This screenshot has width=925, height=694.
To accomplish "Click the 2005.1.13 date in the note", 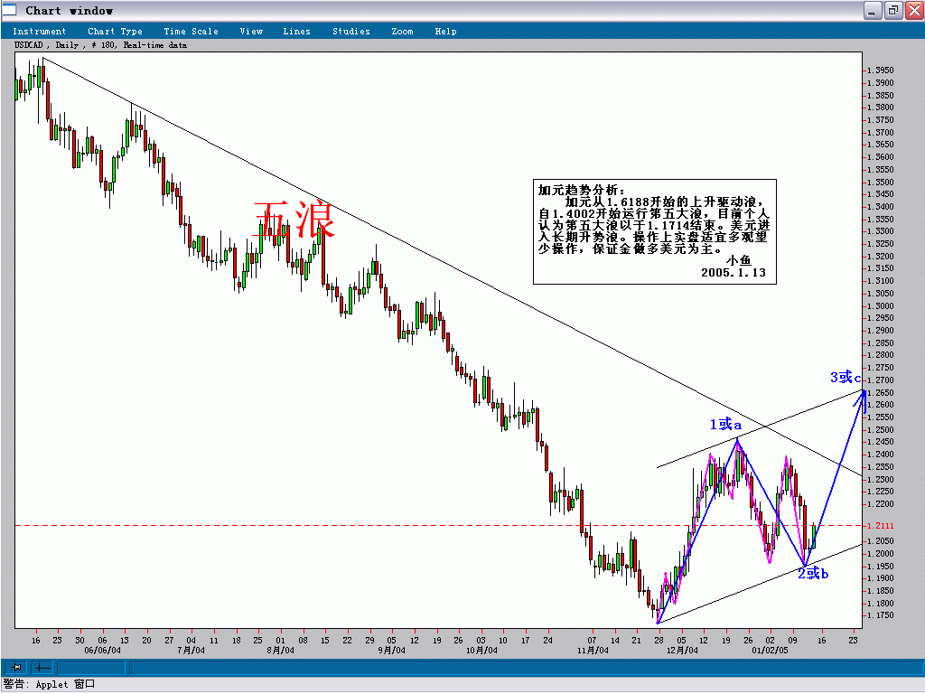I will click(733, 273).
